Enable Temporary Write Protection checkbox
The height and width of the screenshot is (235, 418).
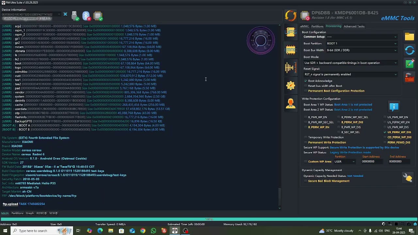306,137
